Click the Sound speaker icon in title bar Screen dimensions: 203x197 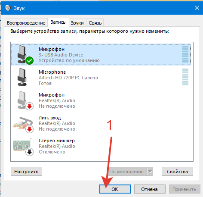point(8,8)
